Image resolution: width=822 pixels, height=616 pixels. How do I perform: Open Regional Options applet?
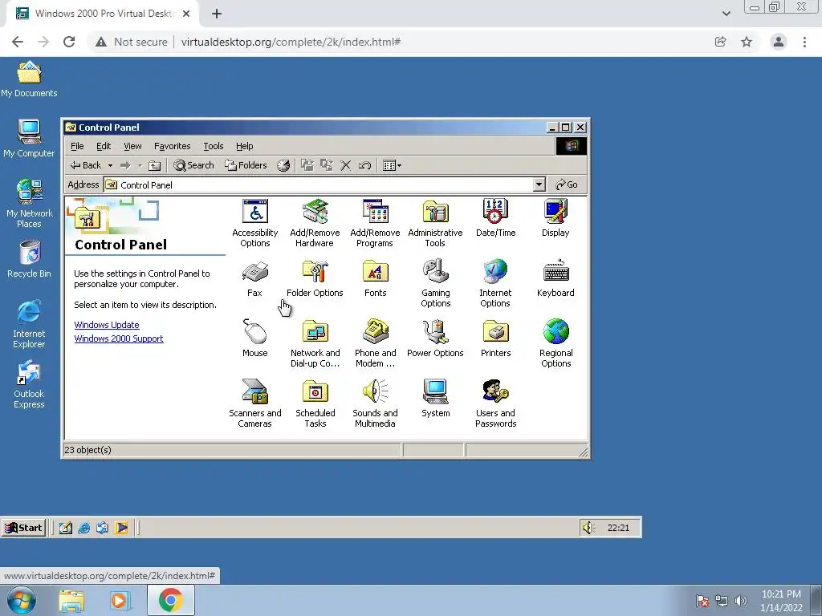point(555,343)
